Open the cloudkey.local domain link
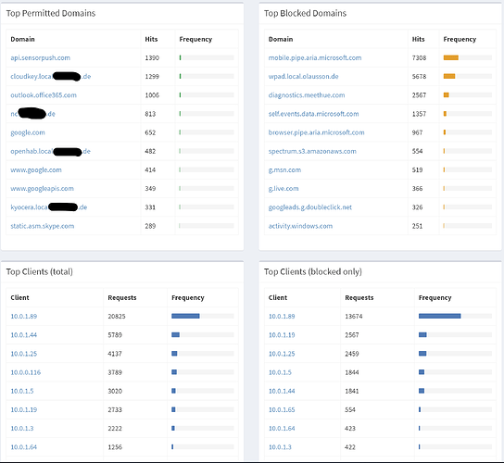The image size is (504, 463). pos(51,77)
